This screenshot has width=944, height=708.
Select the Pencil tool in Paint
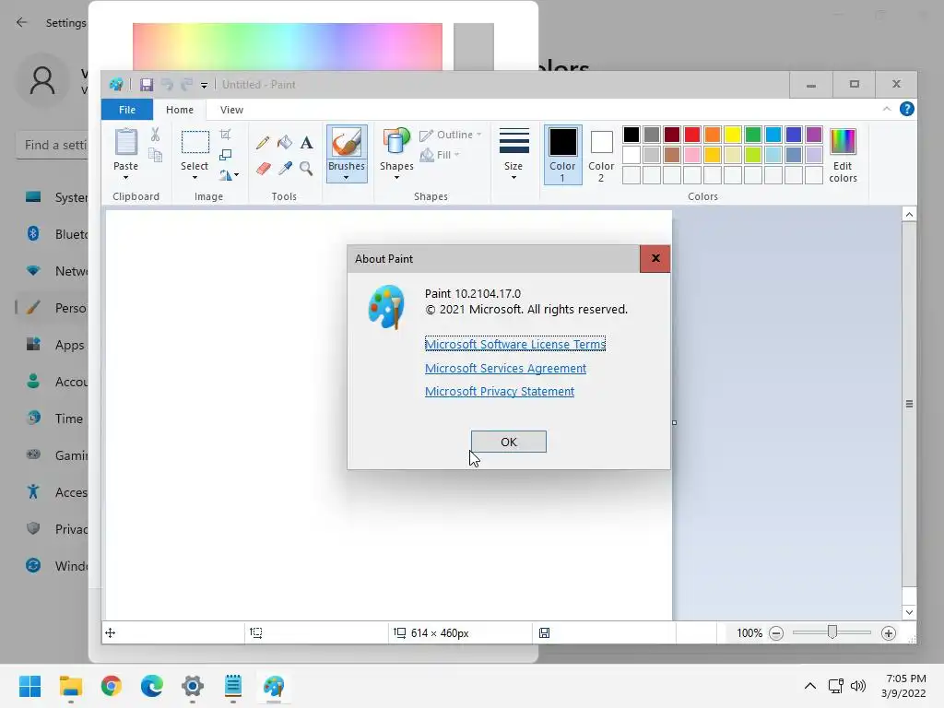coord(263,143)
